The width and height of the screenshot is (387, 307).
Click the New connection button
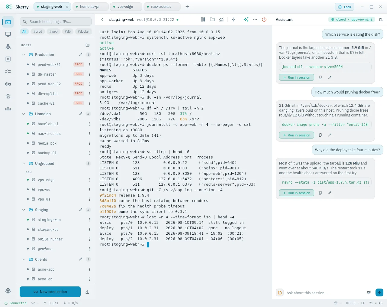[x=50, y=292]
